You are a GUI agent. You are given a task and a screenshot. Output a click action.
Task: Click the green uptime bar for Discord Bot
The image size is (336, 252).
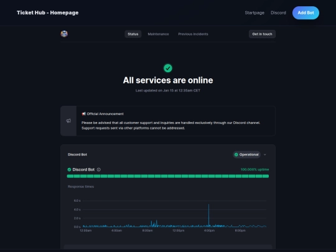pos(168,176)
